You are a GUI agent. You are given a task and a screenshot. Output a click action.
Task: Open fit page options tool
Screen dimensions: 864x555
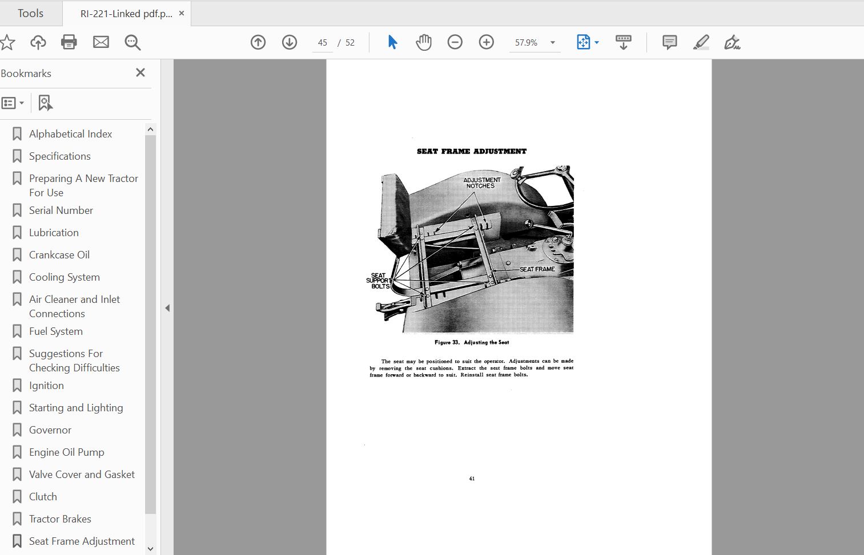point(583,42)
